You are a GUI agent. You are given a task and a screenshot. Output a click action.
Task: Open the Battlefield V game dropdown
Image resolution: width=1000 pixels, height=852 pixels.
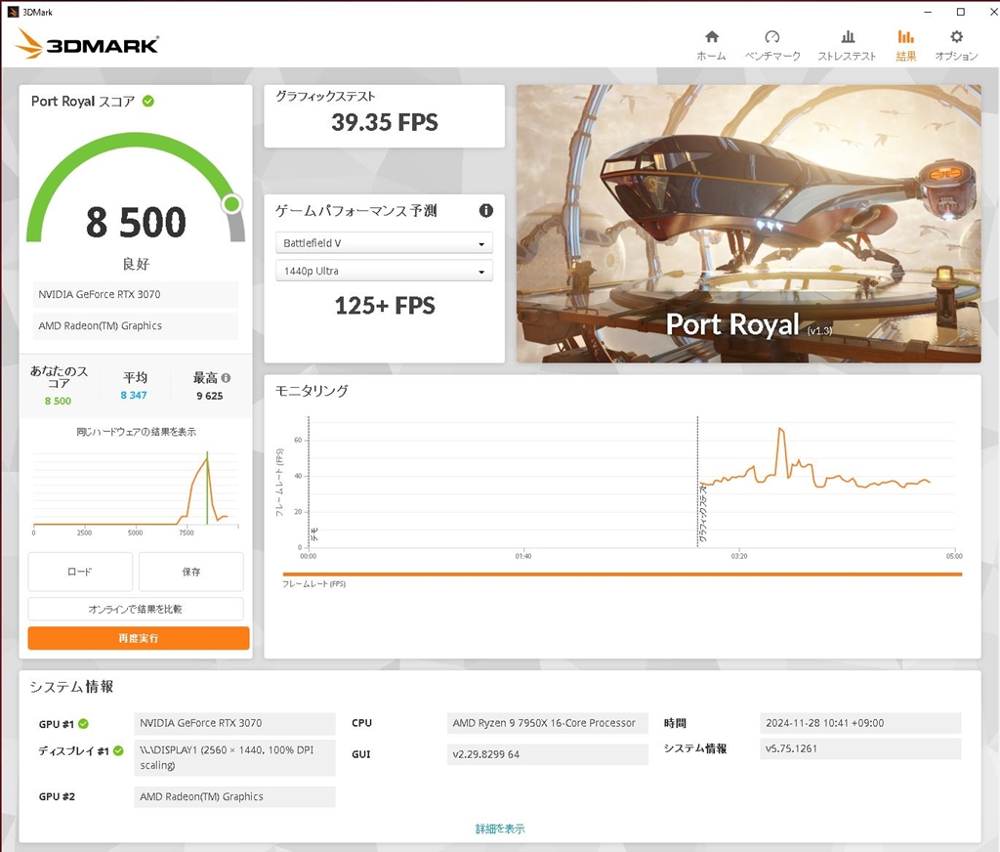pos(384,243)
